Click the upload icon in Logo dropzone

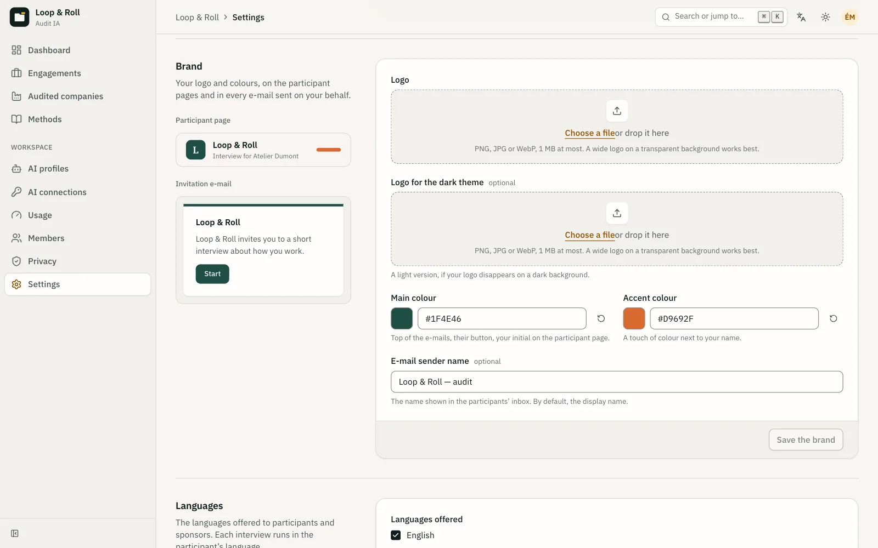pos(617,111)
